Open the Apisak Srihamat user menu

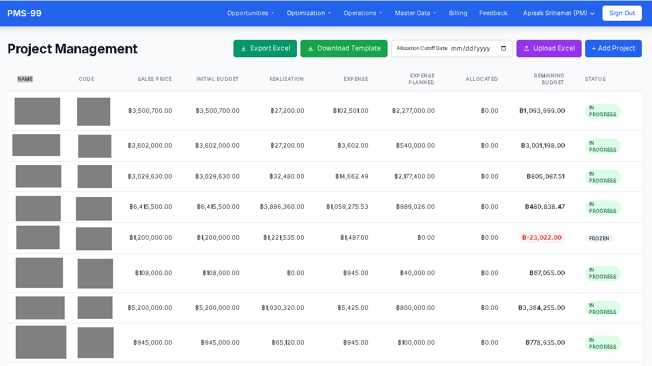(x=559, y=13)
